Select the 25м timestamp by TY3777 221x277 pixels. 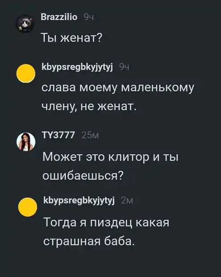tap(90, 135)
